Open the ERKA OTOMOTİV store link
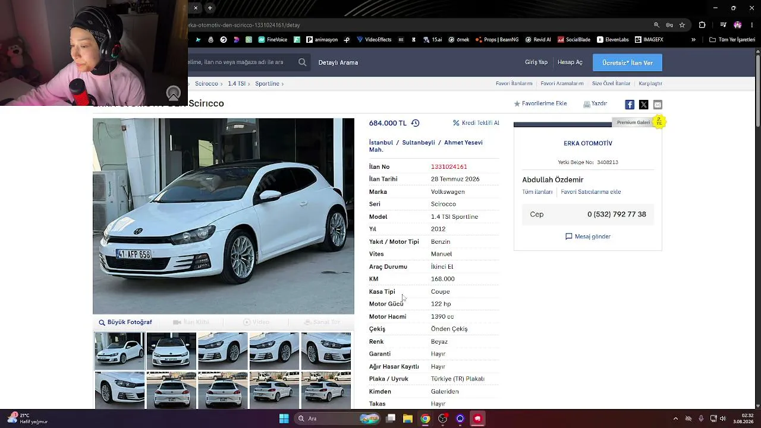The image size is (761, 428). tap(588, 143)
